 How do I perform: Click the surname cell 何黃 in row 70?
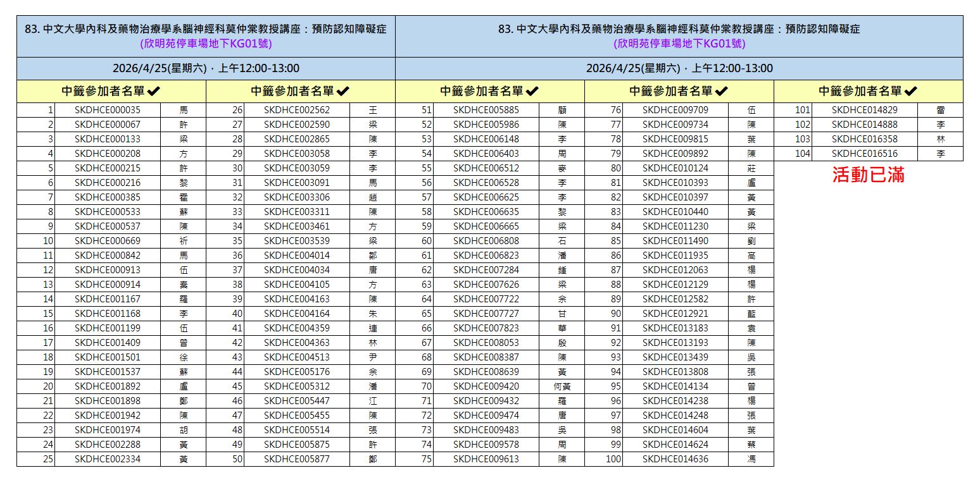coord(562,386)
